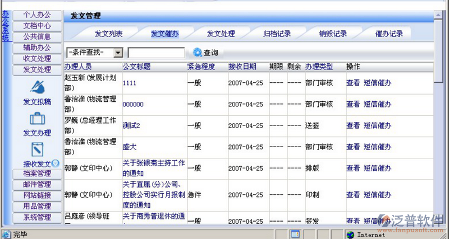The image size is (449, 239).
Task: Expand the 条件查找 dropdown list
Action: pos(118,53)
